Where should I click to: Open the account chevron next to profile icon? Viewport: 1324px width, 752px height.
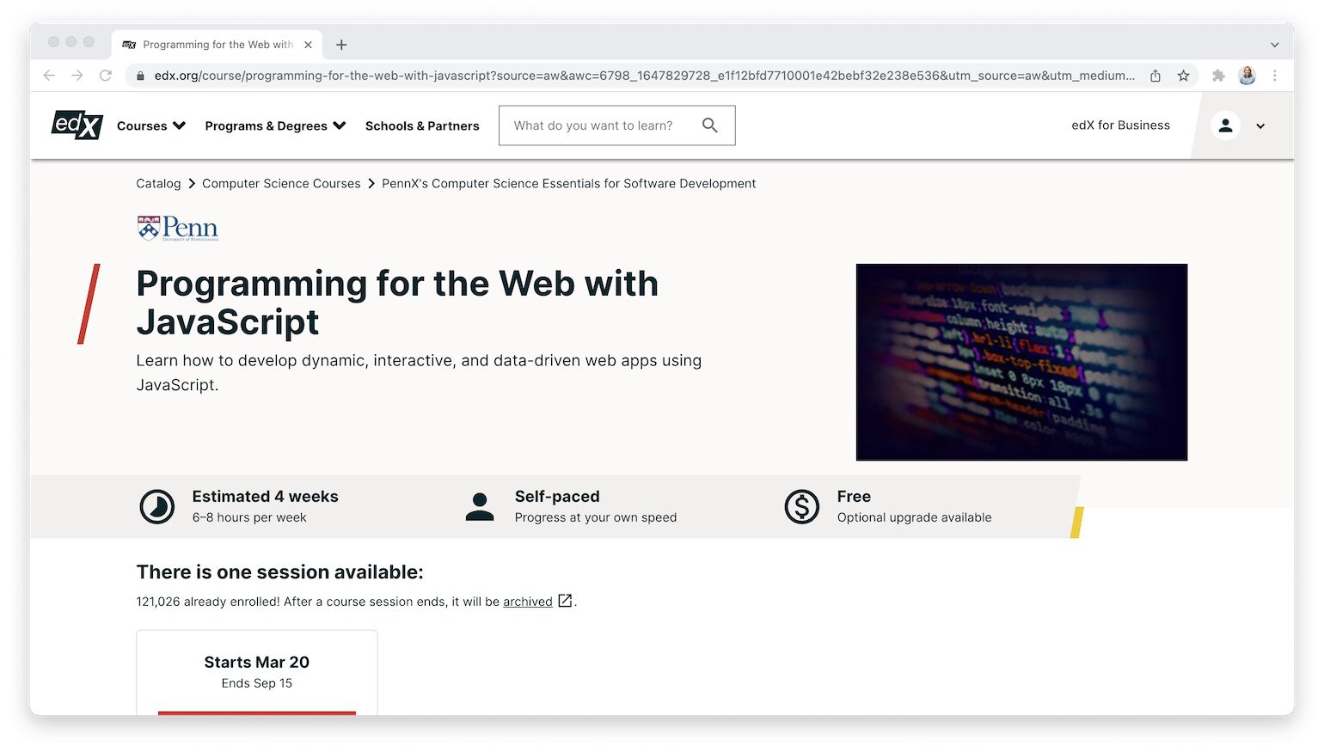coord(1260,125)
